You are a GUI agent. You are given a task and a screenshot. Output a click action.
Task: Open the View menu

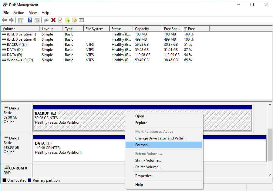click(33, 13)
